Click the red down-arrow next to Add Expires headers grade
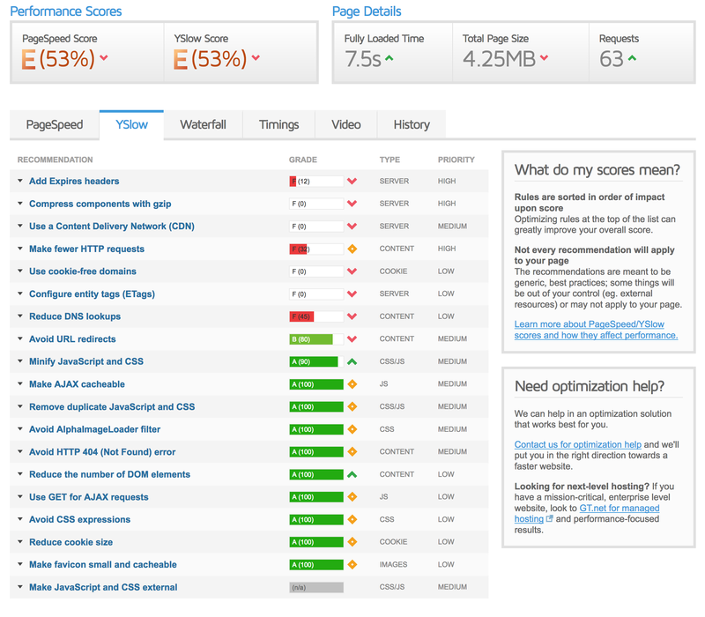 click(352, 182)
